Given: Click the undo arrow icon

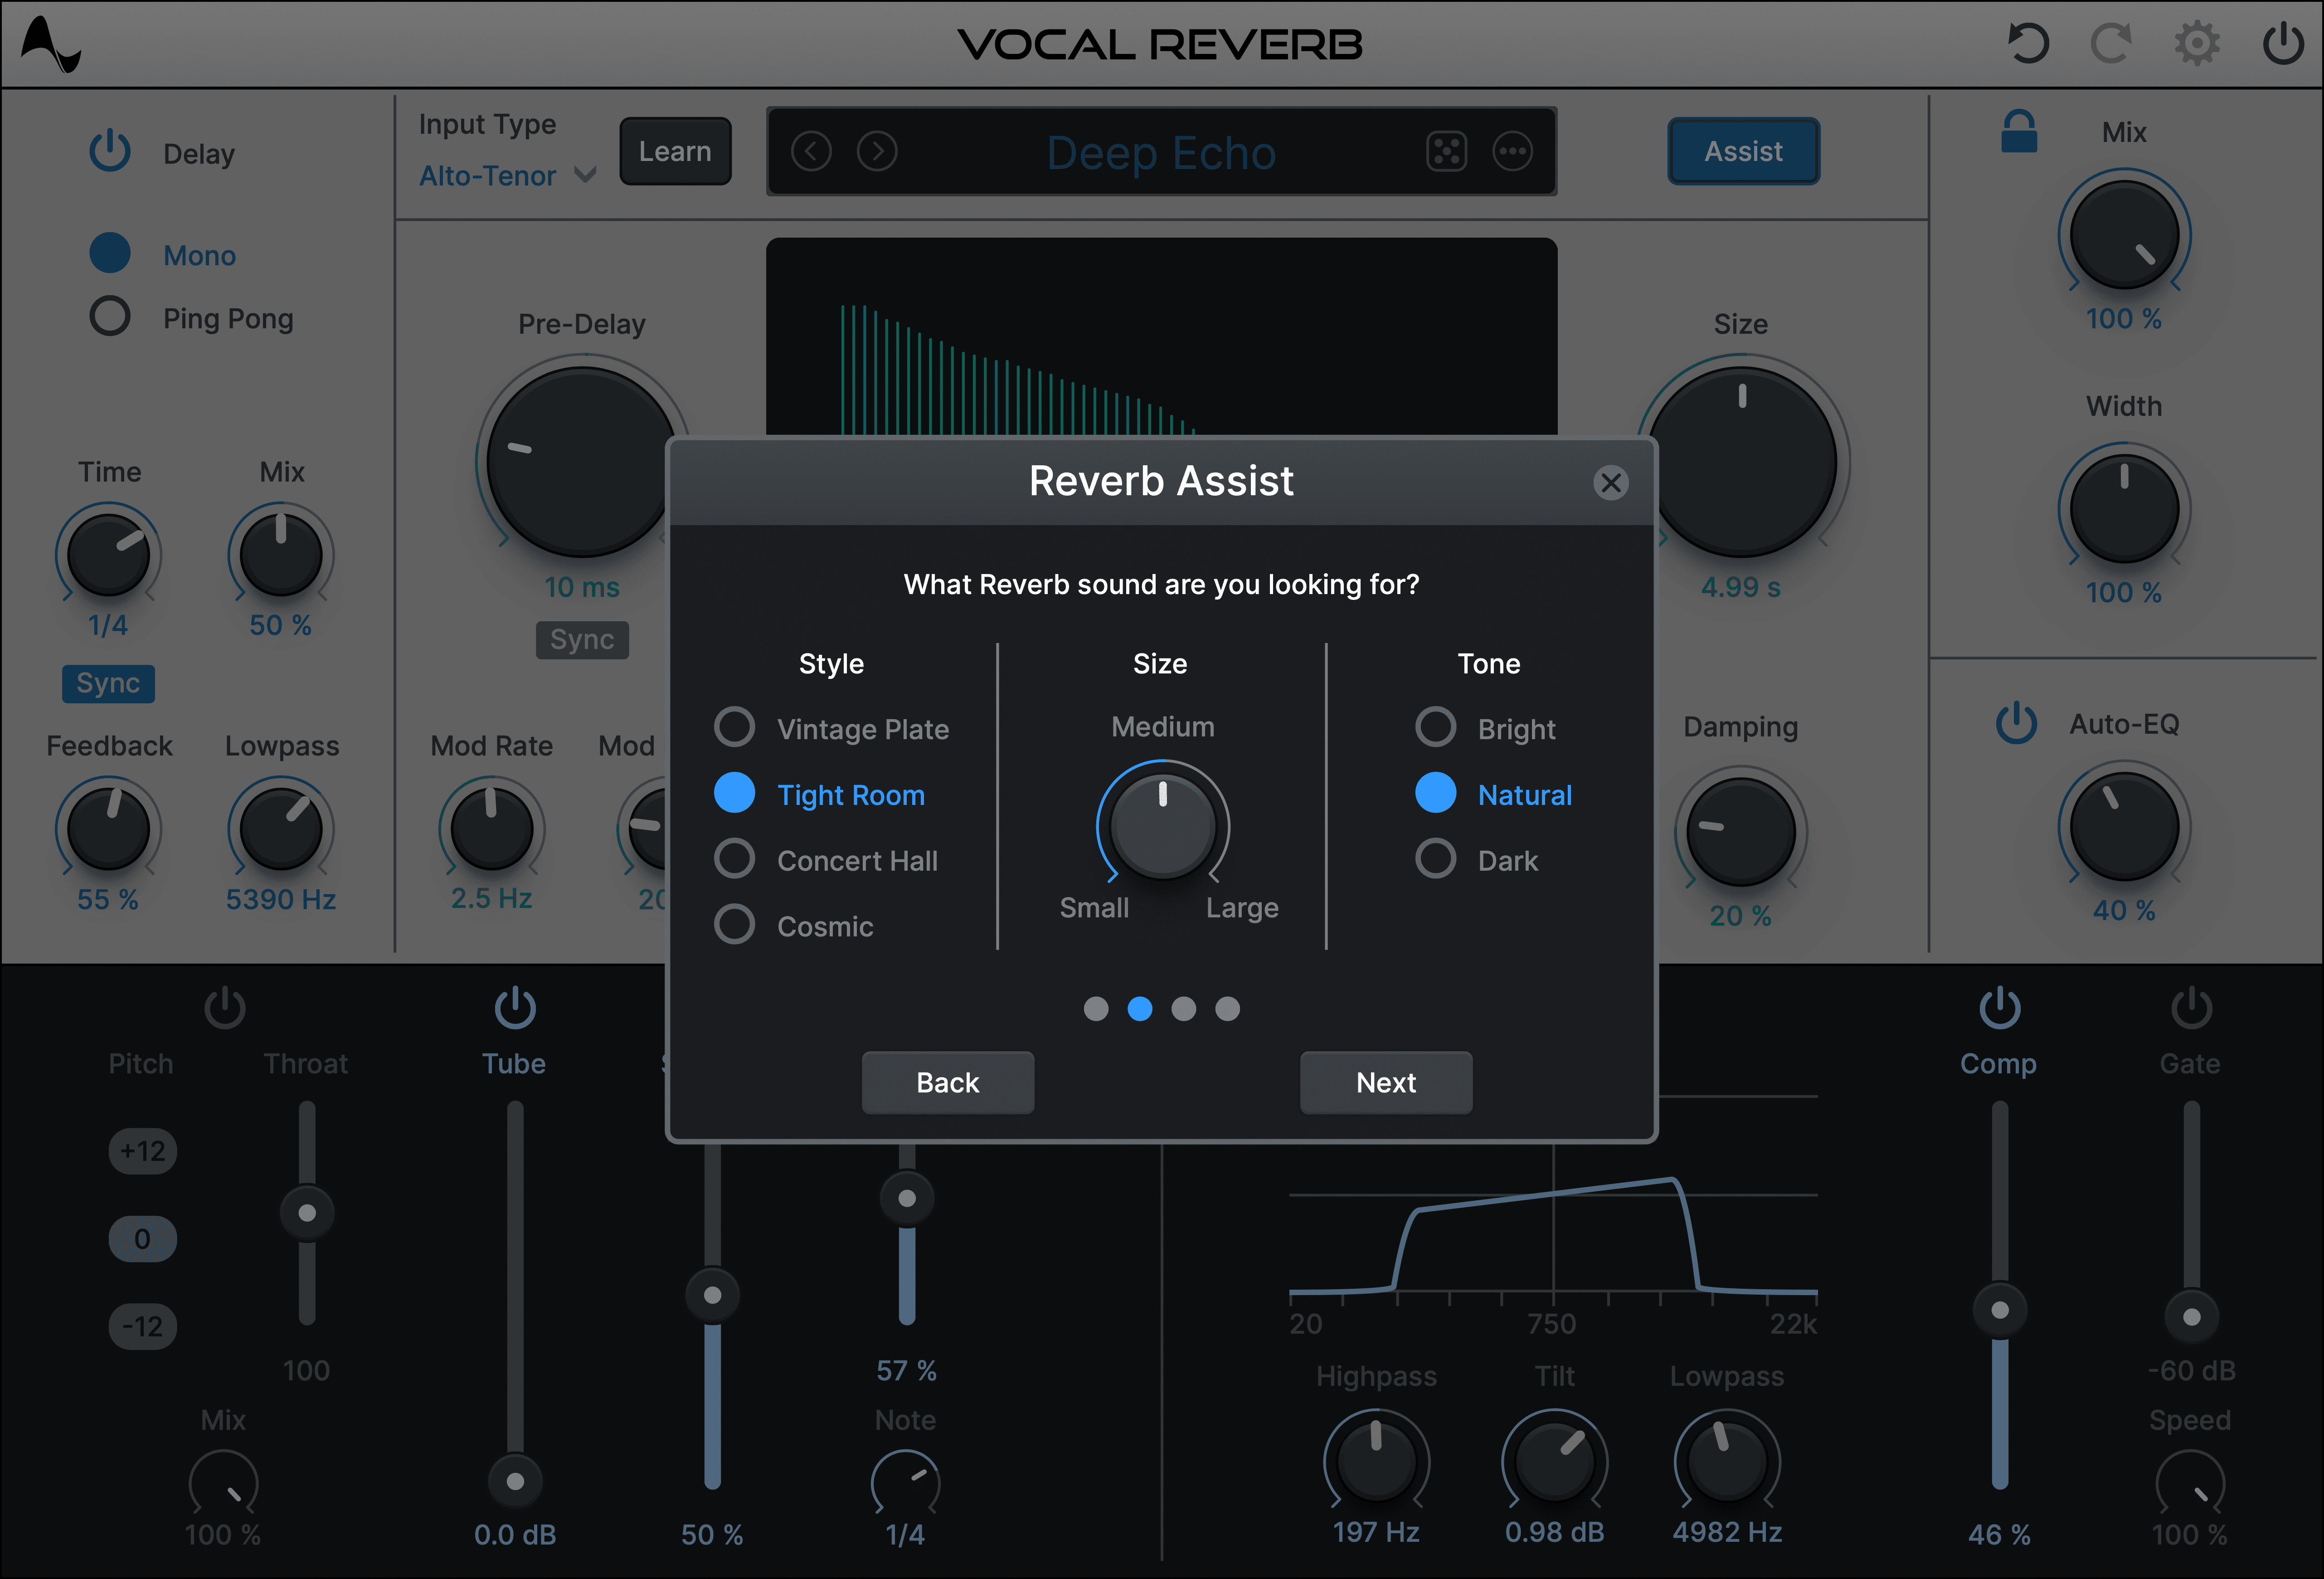Looking at the screenshot, I should point(2028,44).
